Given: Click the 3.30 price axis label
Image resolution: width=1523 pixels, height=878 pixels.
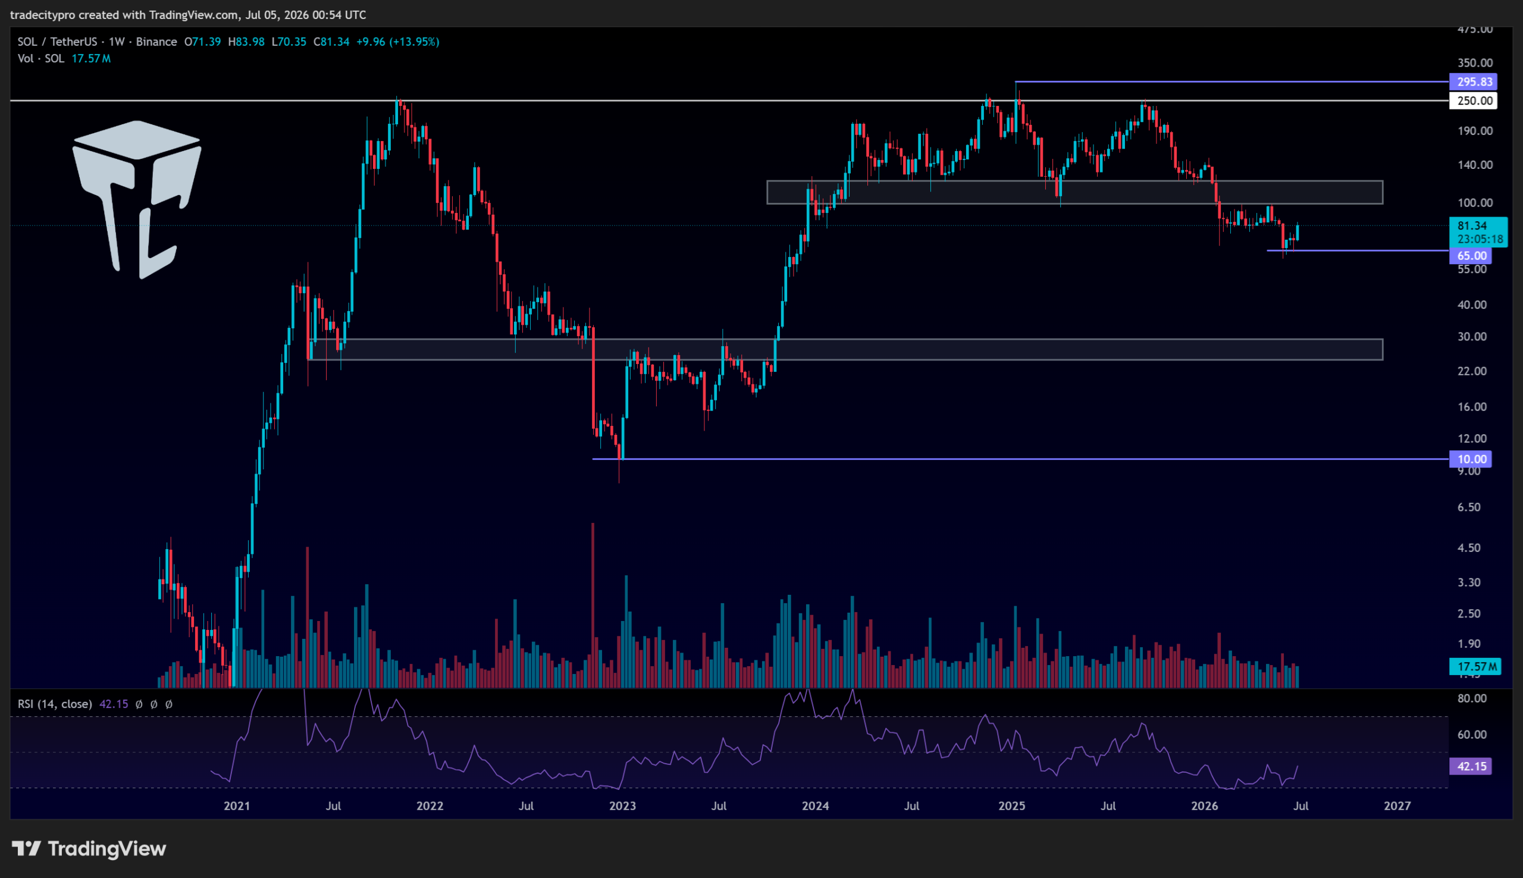Looking at the screenshot, I should [1469, 582].
